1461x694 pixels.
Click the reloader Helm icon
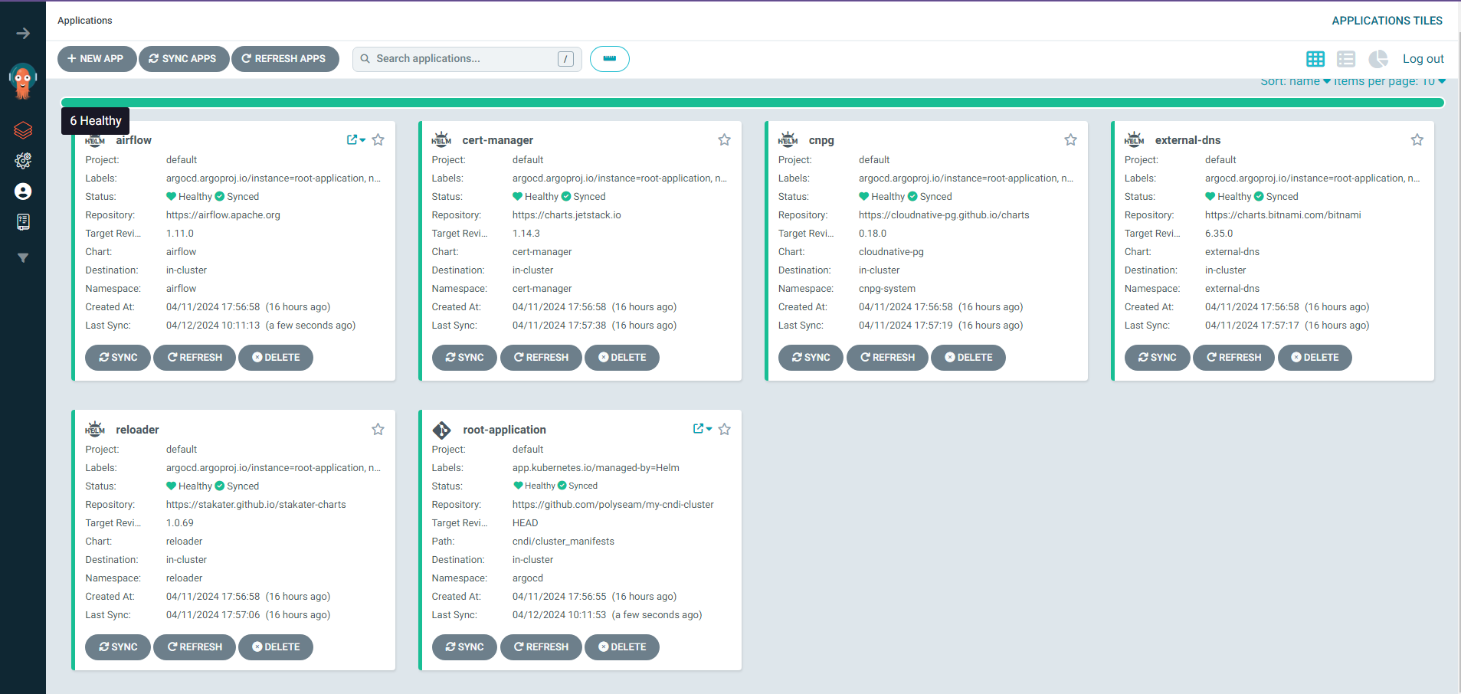[95, 429]
